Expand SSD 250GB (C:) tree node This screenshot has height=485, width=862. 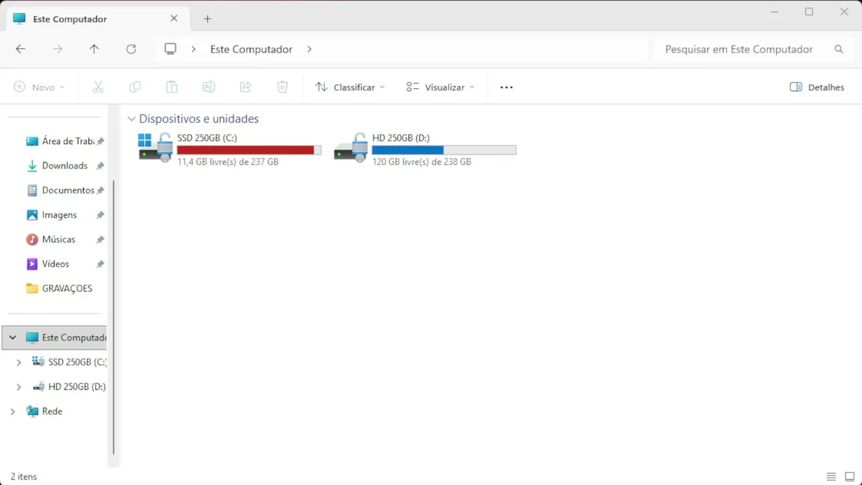coord(19,362)
